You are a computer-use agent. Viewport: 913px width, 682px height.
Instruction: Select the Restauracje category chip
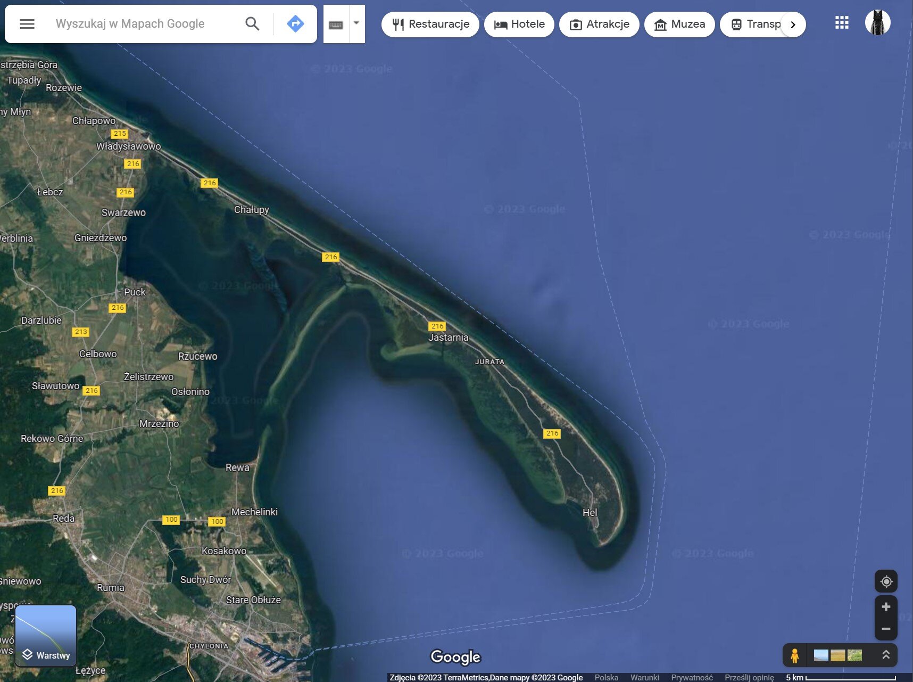[430, 24]
